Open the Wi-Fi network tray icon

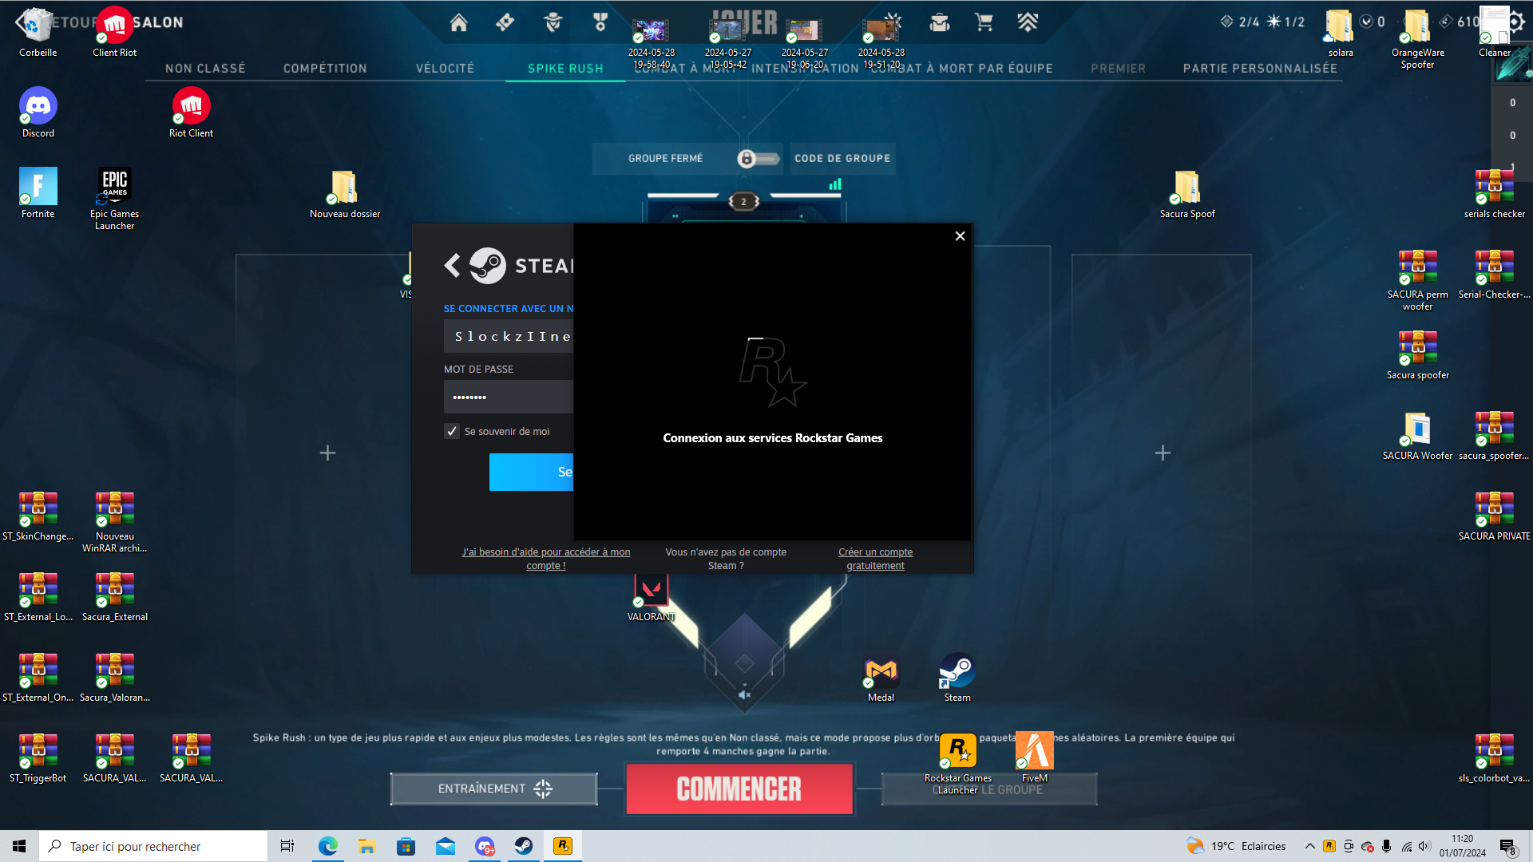[x=1406, y=846]
